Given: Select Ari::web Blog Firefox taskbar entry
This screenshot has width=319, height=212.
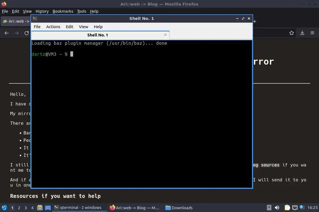Looking at the screenshot, I should [135, 208].
